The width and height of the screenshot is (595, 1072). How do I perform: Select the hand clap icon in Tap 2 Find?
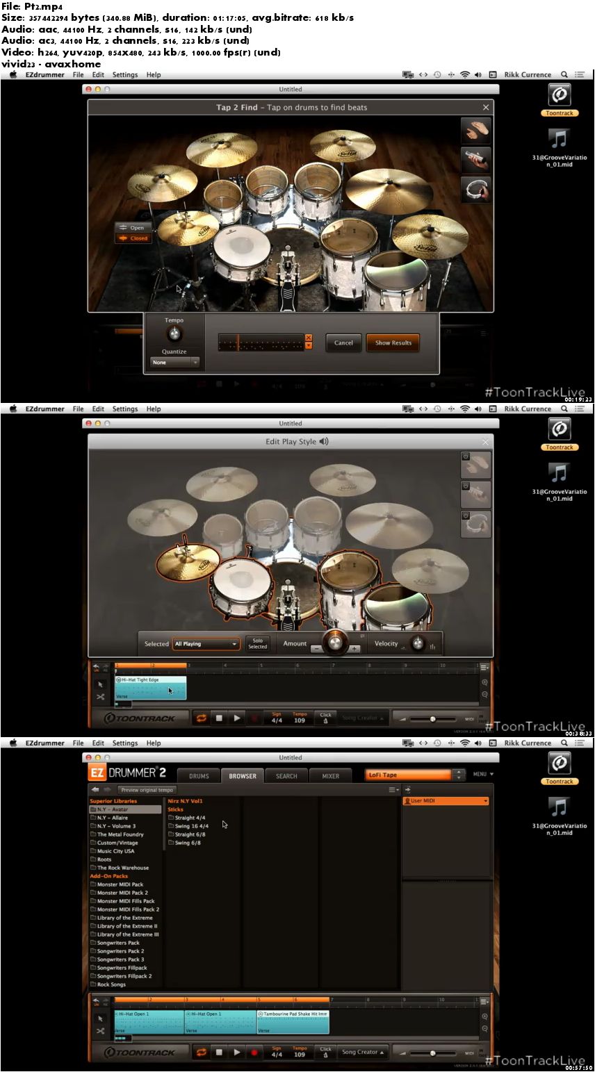[x=476, y=131]
